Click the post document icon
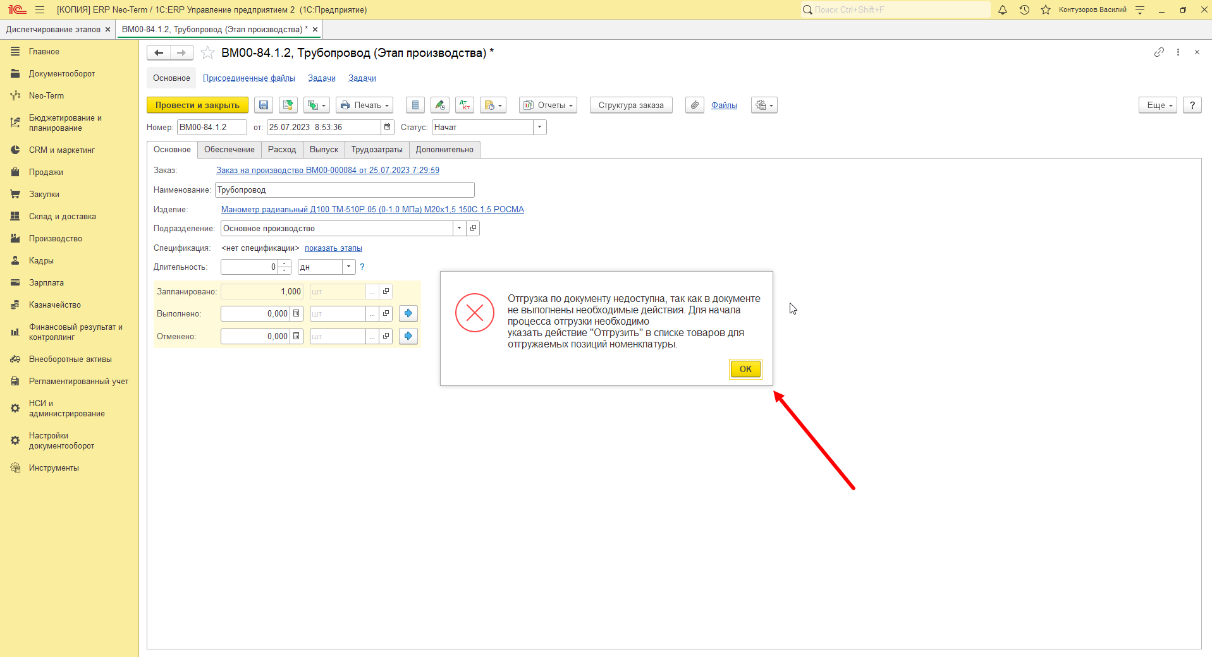1212x657 pixels. point(288,105)
